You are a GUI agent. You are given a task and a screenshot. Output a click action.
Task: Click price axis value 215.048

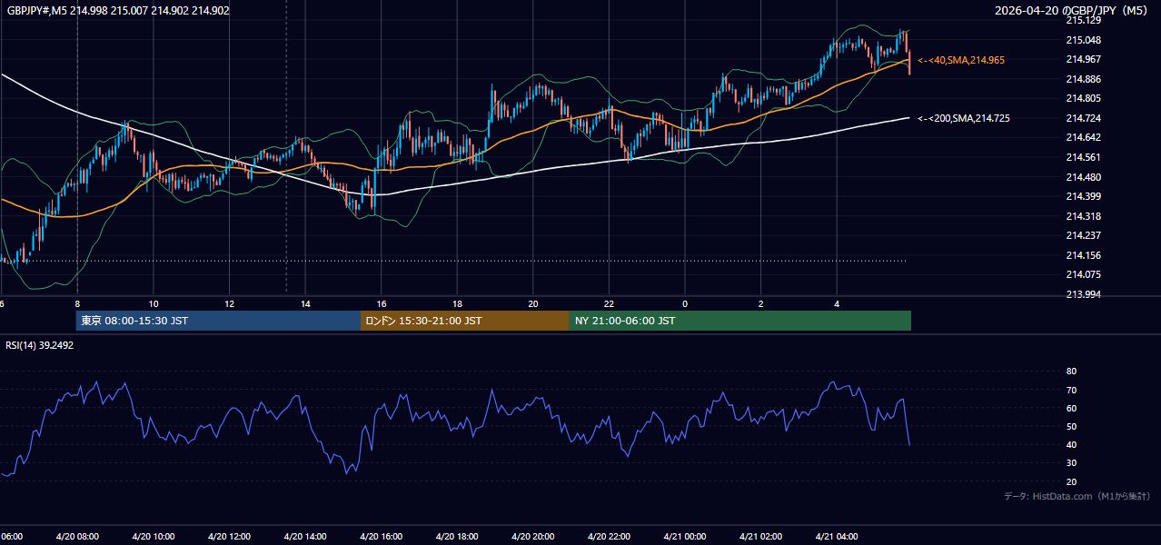(1083, 40)
